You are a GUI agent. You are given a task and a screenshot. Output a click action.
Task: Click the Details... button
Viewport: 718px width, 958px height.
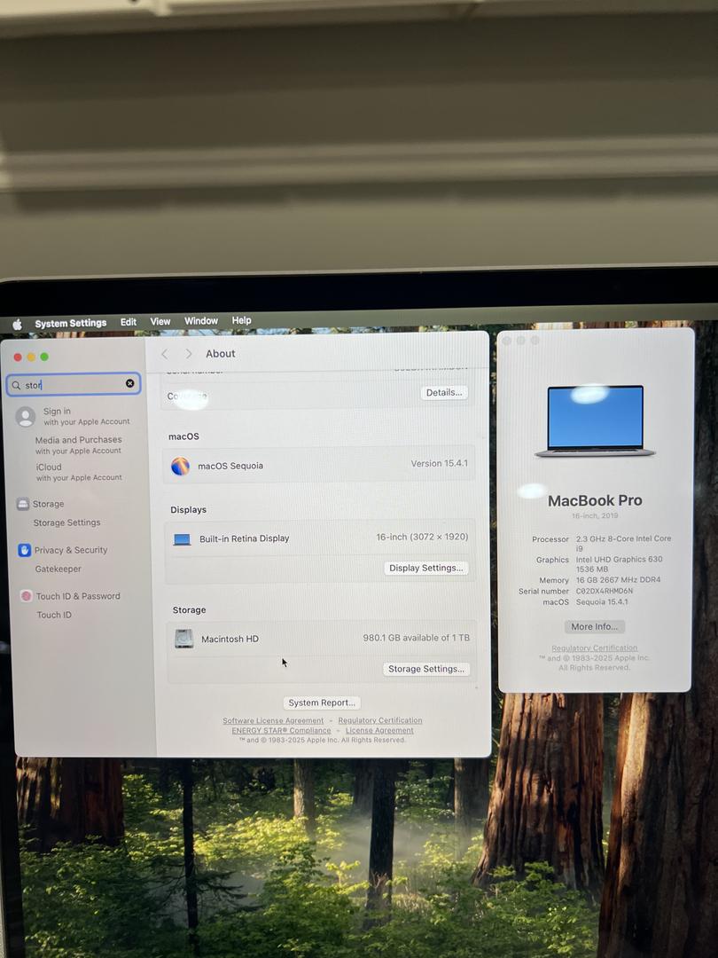pos(444,392)
